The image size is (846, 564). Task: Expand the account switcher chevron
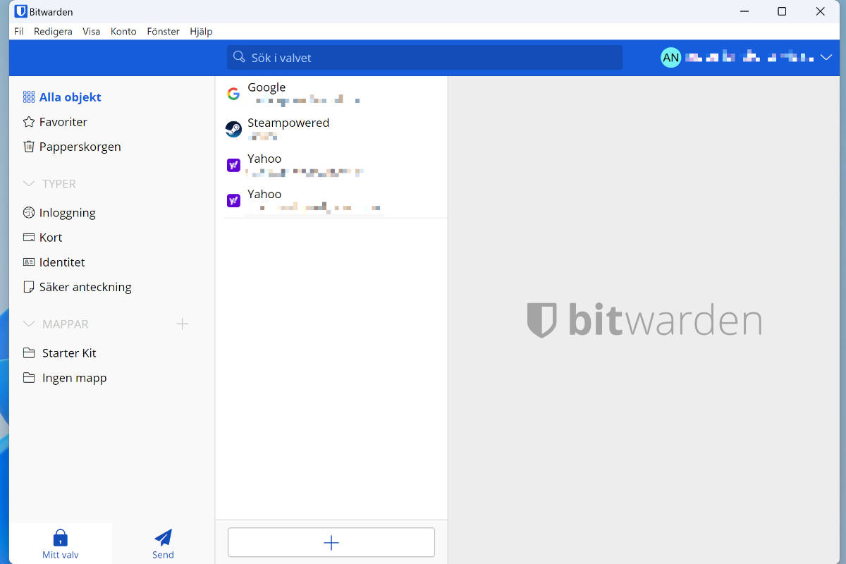(x=826, y=58)
